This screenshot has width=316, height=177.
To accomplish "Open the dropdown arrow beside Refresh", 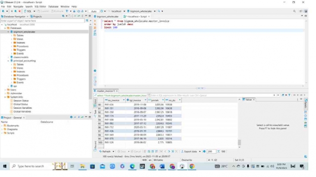I will tap(113, 152).
